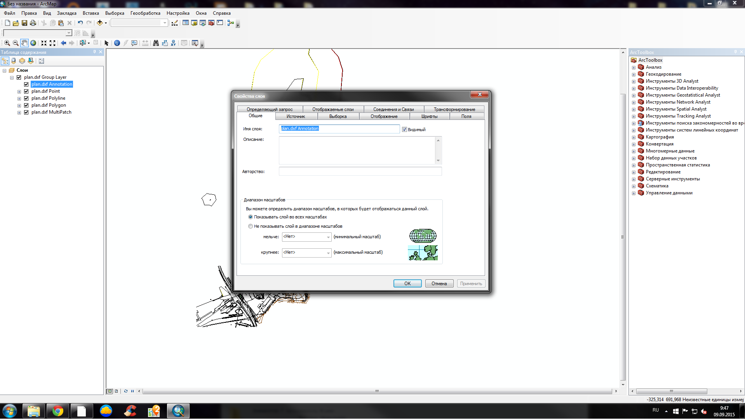Open the Find binoculars tool
Viewport: 745px width, 419px height.
coord(156,43)
